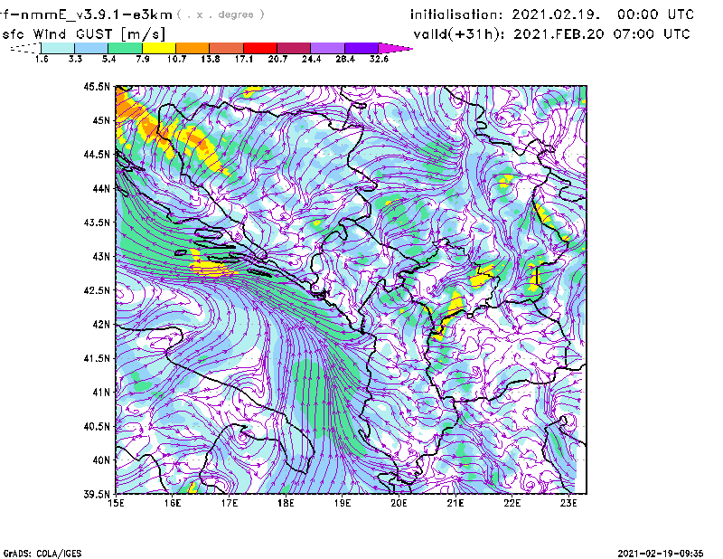Click the '45.5N' latitude label
This screenshot has width=723, height=559.
pos(97,86)
